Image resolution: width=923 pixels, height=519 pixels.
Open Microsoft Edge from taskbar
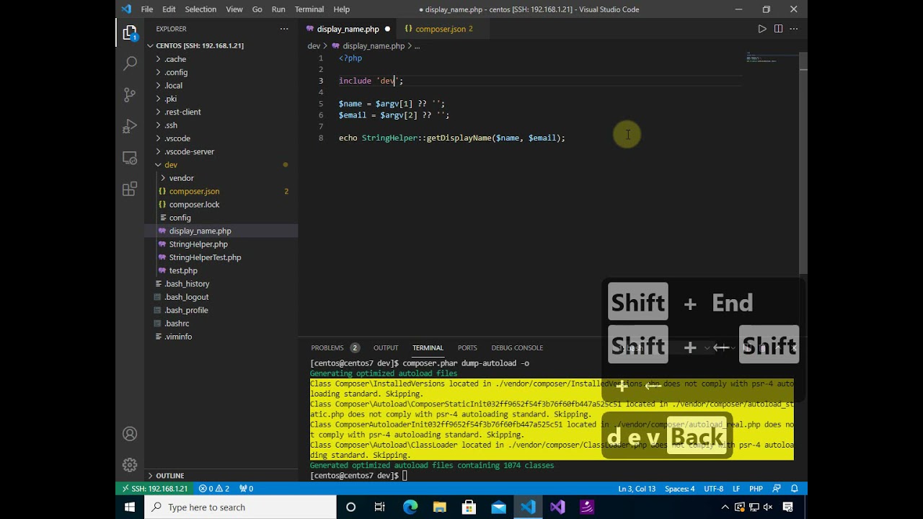click(x=410, y=507)
